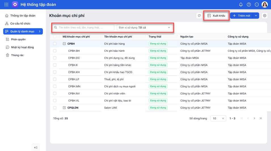Click the Phân quyền permissions icon
Screen dimensions: 271x151
[7, 39]
